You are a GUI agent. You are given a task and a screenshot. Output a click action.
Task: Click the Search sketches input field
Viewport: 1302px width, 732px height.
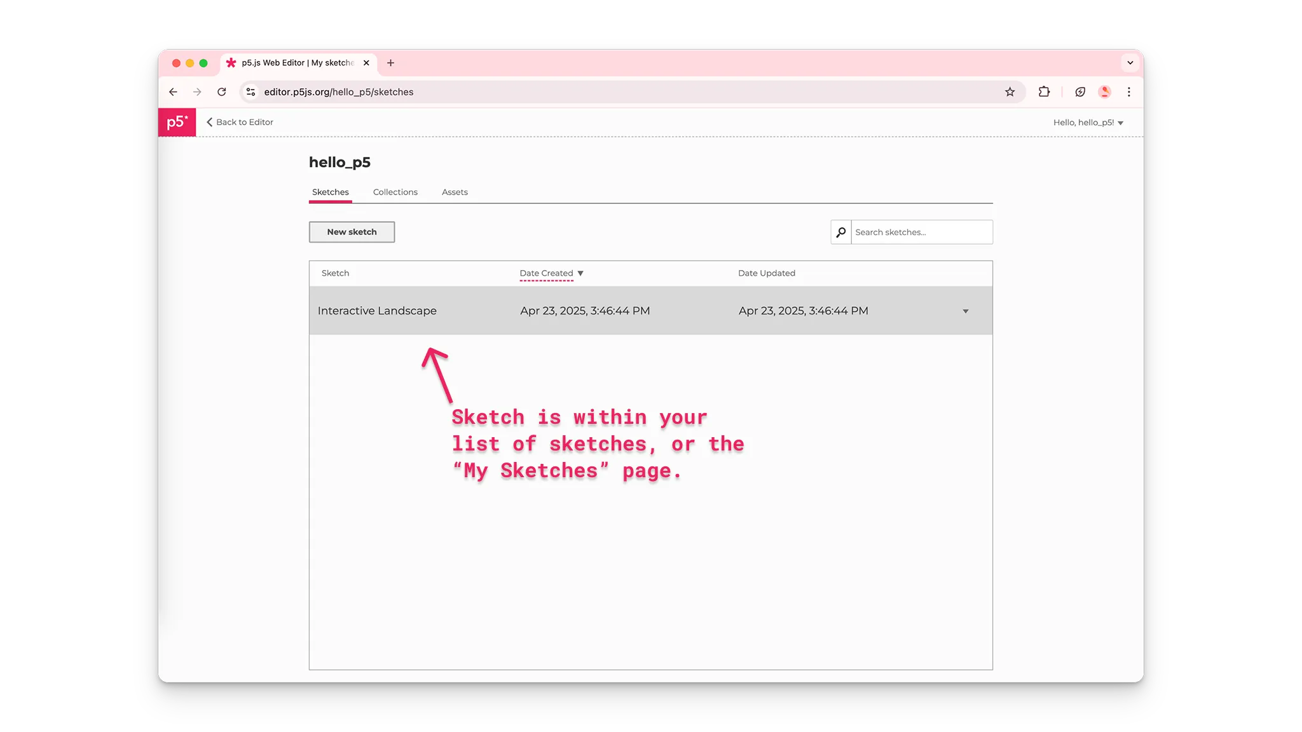(x=922, y=232)
